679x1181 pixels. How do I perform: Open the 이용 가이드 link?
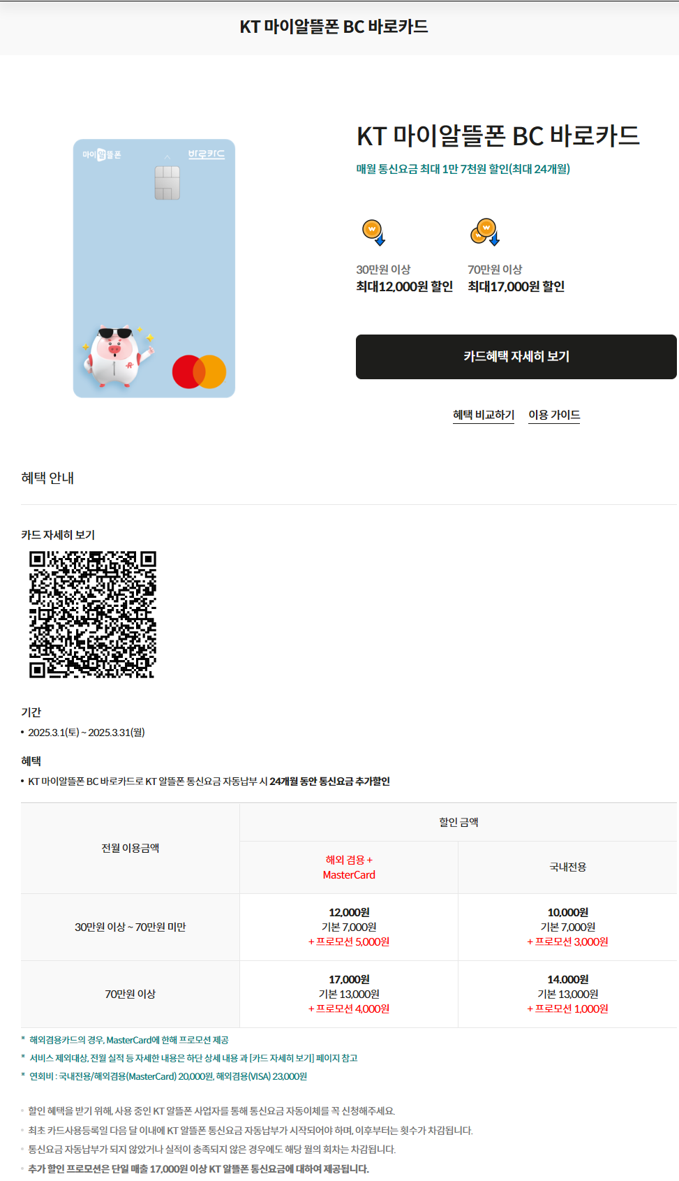pyautogui.click(x=554, y=415)
